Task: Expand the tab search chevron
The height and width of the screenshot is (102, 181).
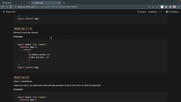Action: click(x=178, y=3)
